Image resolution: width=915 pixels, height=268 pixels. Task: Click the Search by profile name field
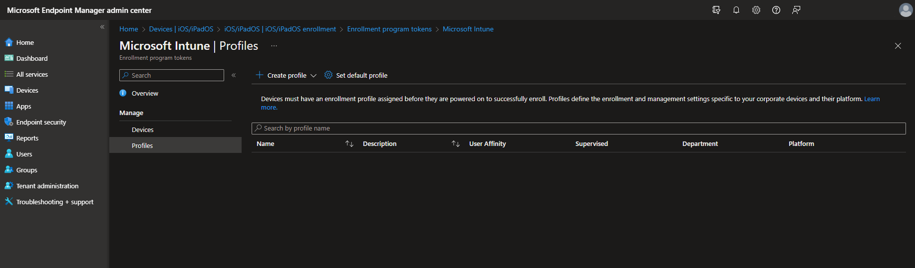[578, 129]
